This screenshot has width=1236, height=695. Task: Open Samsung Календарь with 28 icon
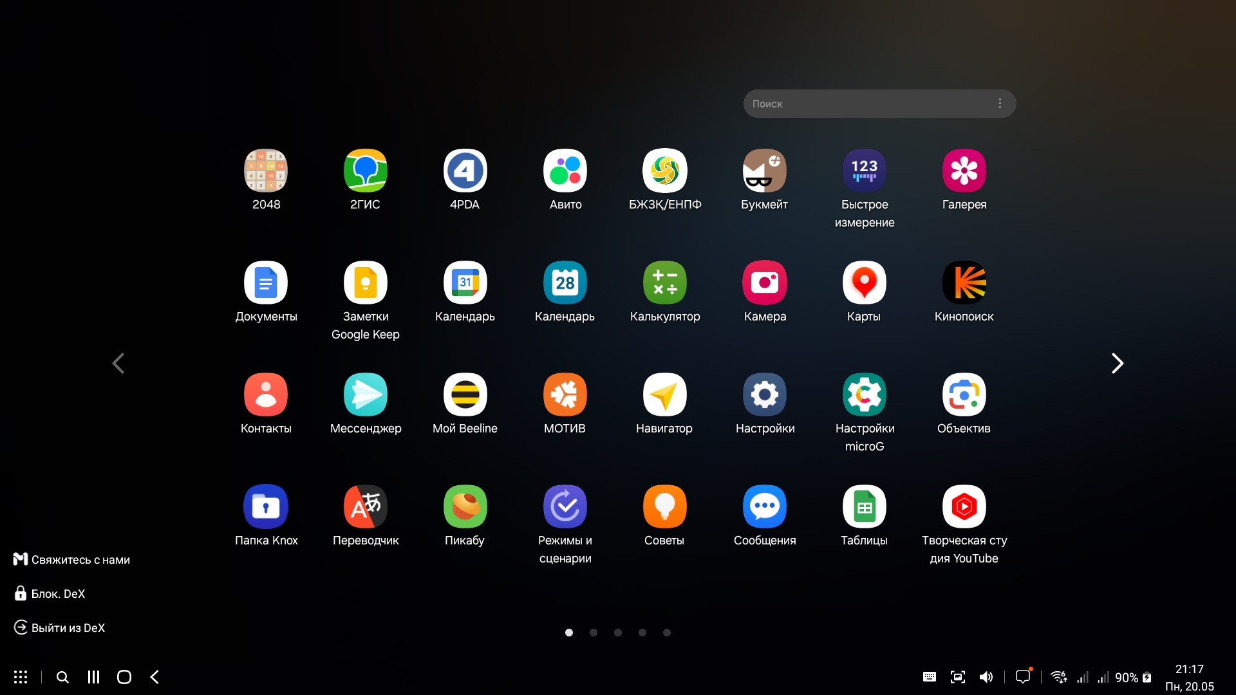565,283
